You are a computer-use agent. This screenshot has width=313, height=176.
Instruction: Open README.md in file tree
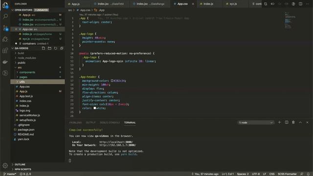click(25, 134)
